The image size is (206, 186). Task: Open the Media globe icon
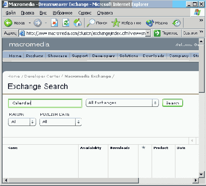coord(150,23)
